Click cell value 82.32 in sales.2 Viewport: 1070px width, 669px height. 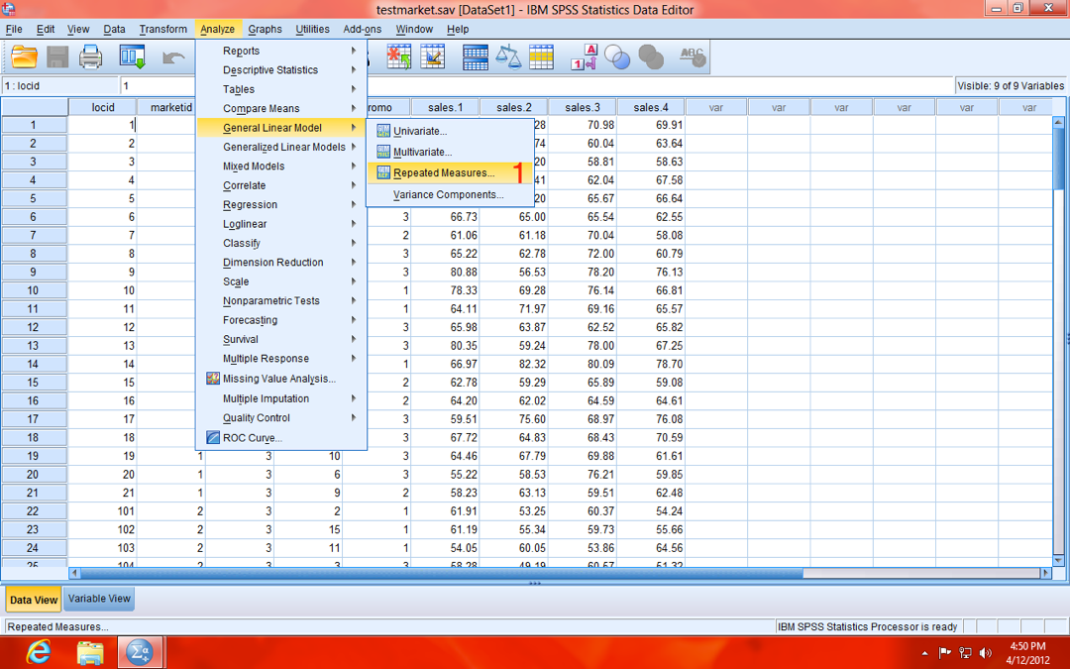[x=514, y=364]
